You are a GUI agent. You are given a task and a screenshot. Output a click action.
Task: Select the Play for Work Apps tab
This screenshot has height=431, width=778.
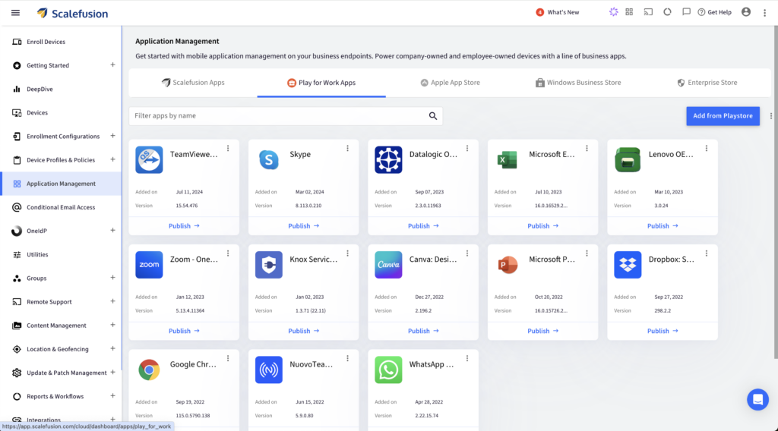click(321, 83)
